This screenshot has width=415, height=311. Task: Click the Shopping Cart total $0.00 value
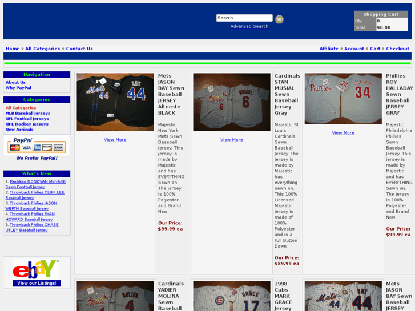click(384, 27)
